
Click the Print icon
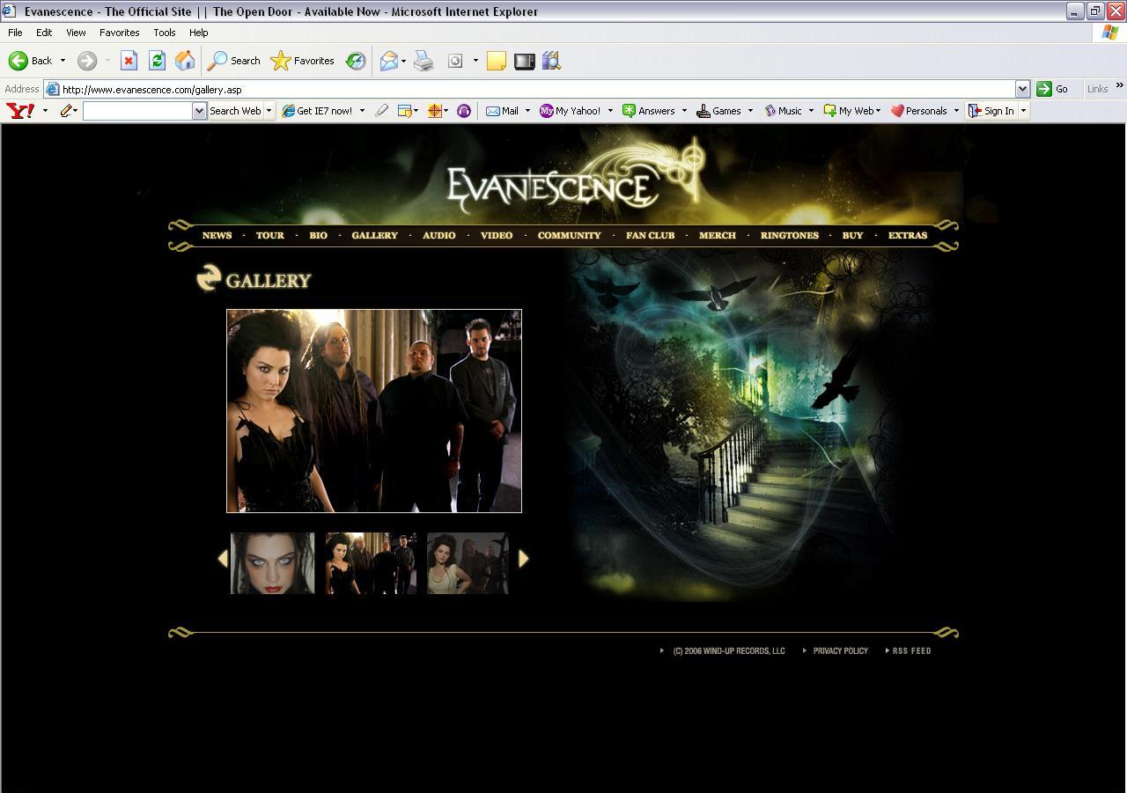click(424, 61)
